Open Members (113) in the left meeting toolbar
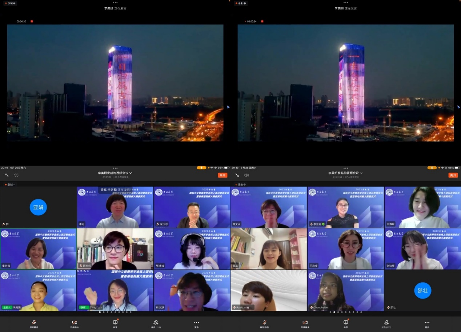This screenshot has height=332, width=461. coord(156,323)
